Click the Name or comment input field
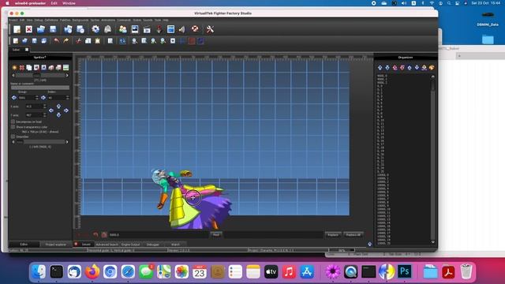505x284 pixels. coord(40,88)
